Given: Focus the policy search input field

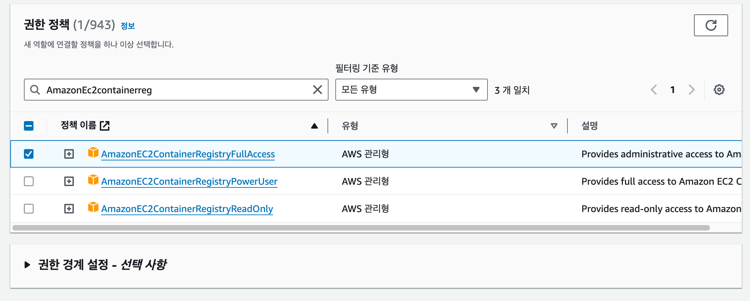Looking at the screenshot, I should click(x=176, y=90).
